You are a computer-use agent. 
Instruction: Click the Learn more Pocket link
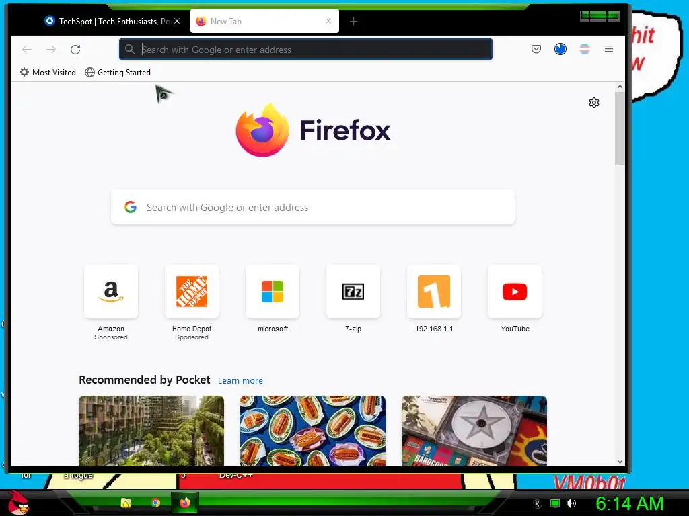coord(240,380)
